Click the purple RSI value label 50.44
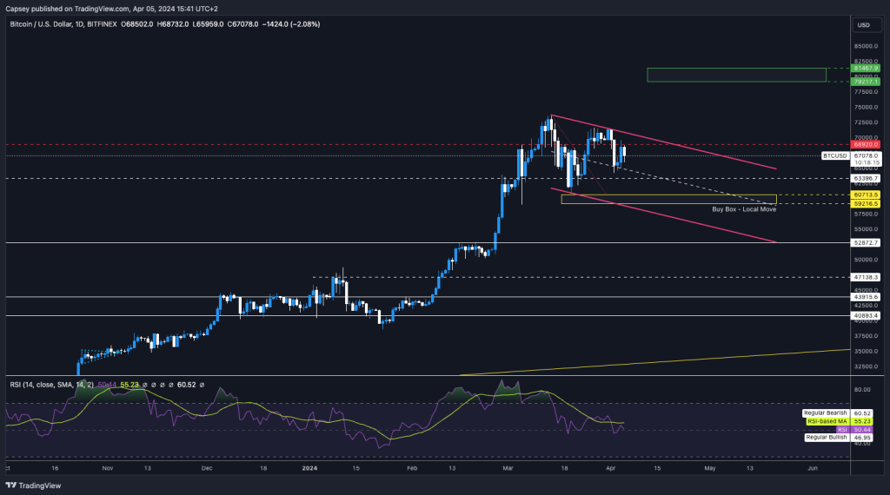The width and height of the screenshot is (890, 495). coord(862,430)
